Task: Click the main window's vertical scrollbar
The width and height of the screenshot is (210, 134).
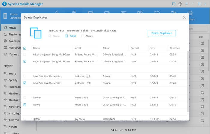Action: pos(209,55)
